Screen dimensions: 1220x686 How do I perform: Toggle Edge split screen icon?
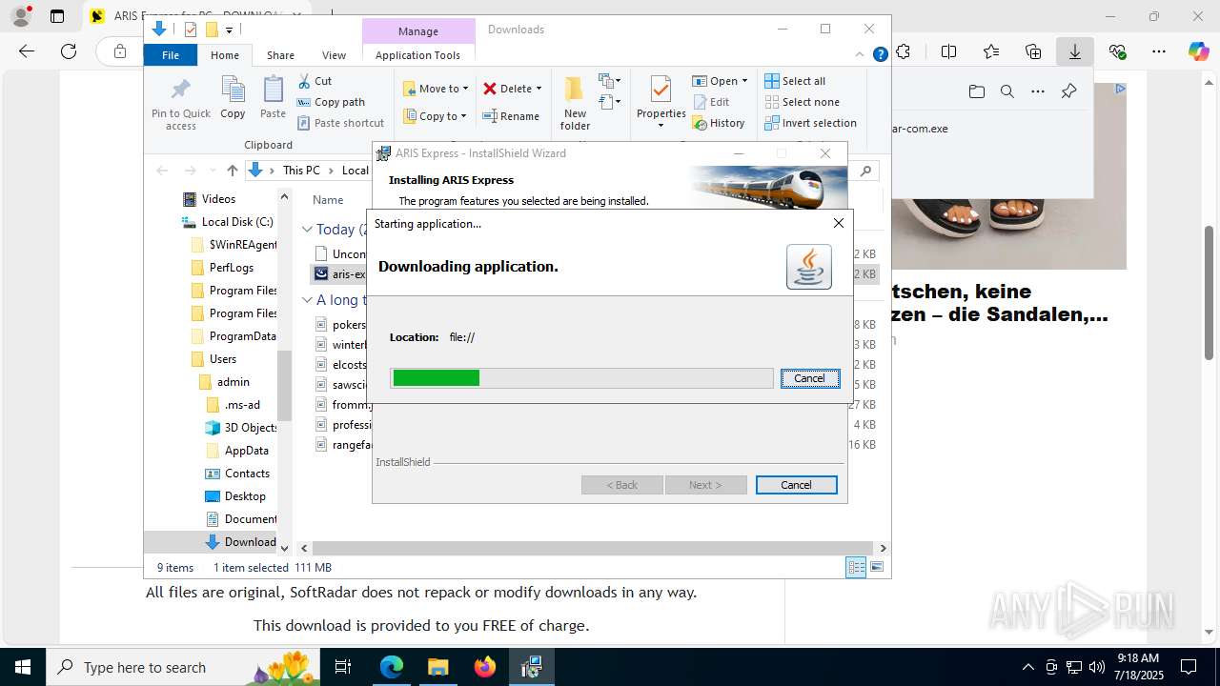[948, 51]
